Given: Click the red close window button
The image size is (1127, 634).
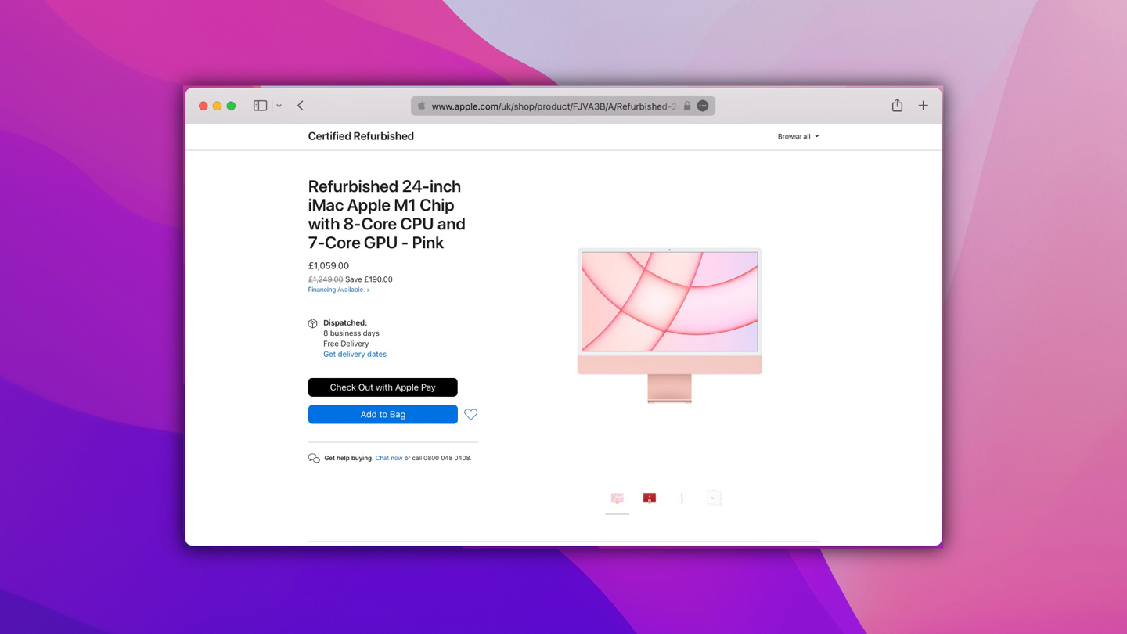Looking at the screenshot, I should pyautogui.click(x=203, y=106).
